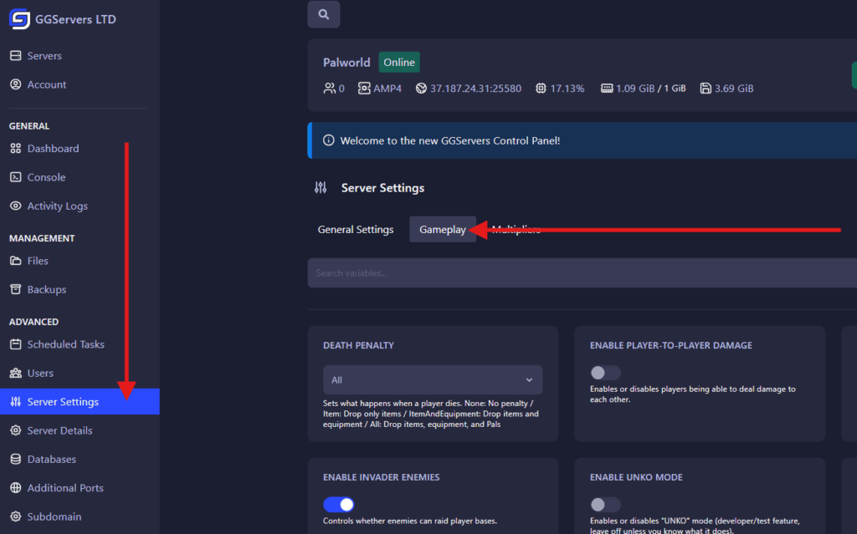This screenshot has height=534, width=857.
Task: Turn on the UNKO mode toggle
Action: (606, 505)
